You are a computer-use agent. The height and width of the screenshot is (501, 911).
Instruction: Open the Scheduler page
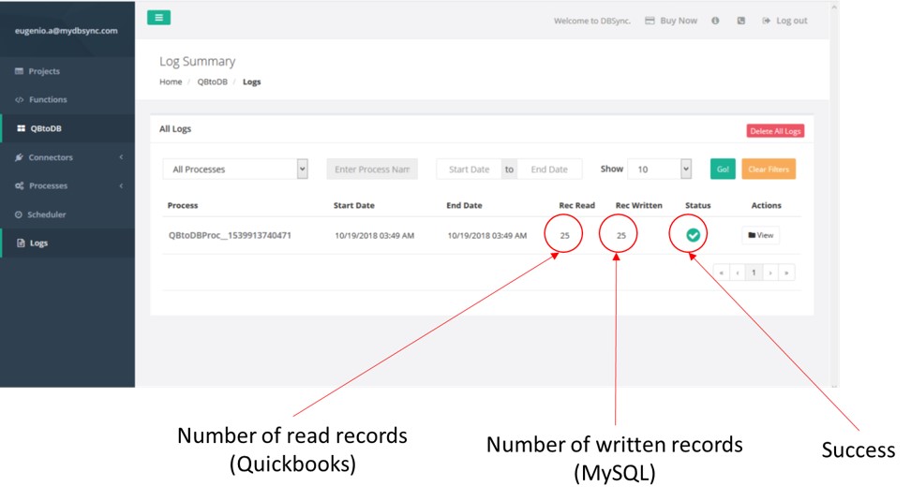(x=46, y=214)
